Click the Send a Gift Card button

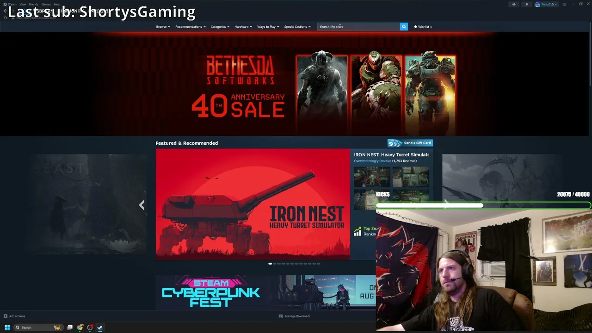point(410,143)
